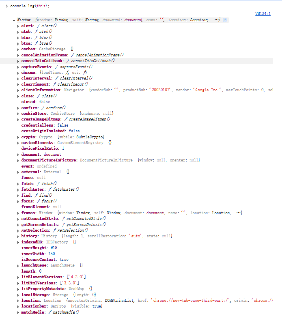Viewport: 282px width, 314px height.
Task: Expand the frames Window entry
Action: click(x=18, y=213)
